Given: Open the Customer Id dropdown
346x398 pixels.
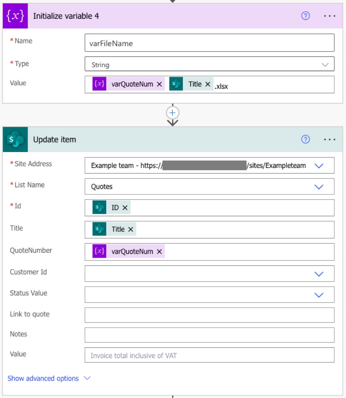Looking at the screenshot, I should pos(319,274).
